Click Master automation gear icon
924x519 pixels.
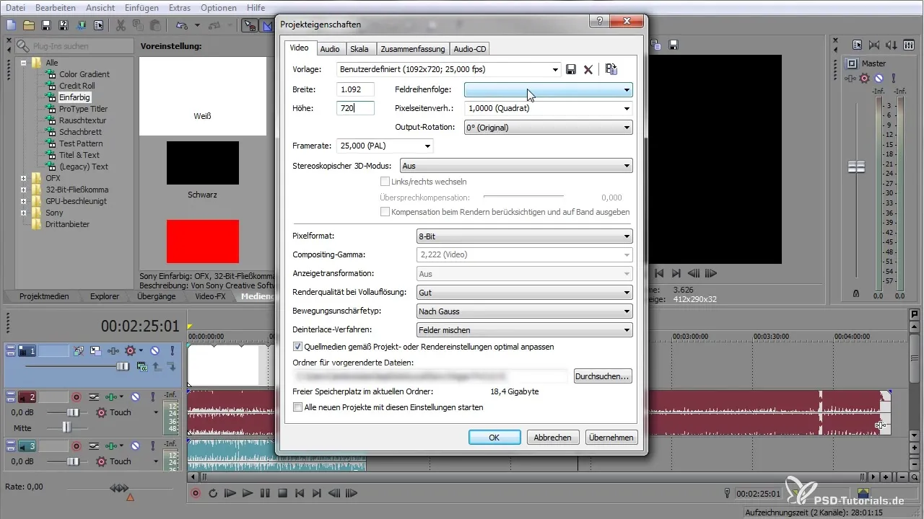865,78
